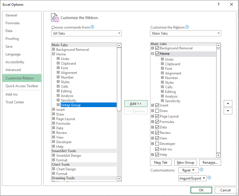Click the info icon beside Choose commands from
Viewport: 239px width, 196px height.
(x=92, y=27)
